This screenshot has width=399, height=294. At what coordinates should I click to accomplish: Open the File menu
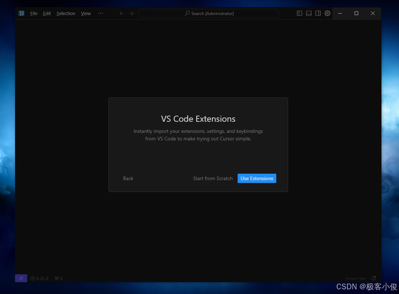pyautogui.click(x=34, y=14)
